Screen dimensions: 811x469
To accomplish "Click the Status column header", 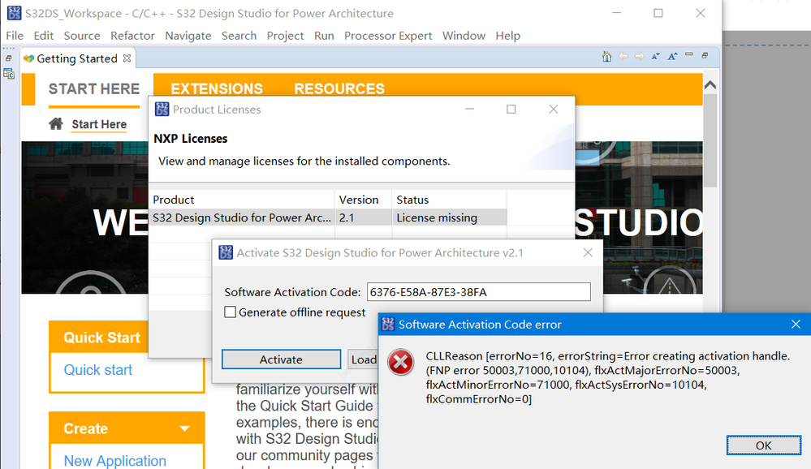I will 449,200.
